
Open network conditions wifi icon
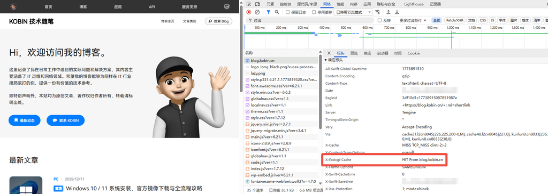coord(377,12)
